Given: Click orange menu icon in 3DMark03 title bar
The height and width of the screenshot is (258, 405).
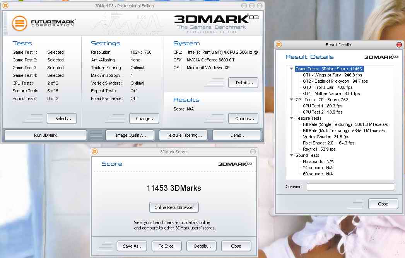Looking at the screenshot, I should (5, 5).
